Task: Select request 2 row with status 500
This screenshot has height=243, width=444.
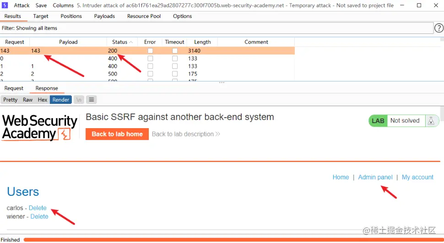Action: pyautogui.click(x=147, y=74)
